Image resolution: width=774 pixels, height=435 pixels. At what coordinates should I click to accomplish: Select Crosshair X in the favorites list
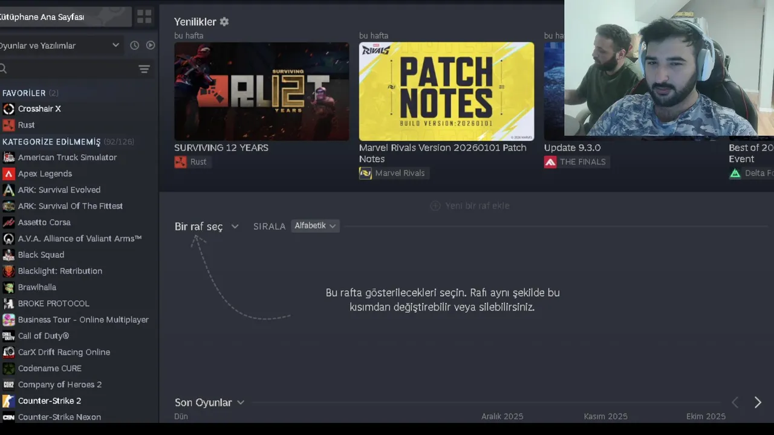39,109
